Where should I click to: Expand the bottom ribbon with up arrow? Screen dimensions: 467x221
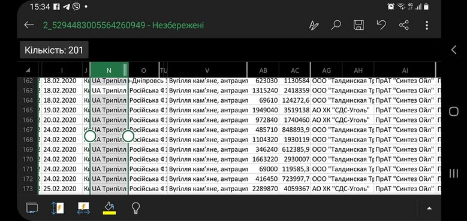tap(429, 208)
